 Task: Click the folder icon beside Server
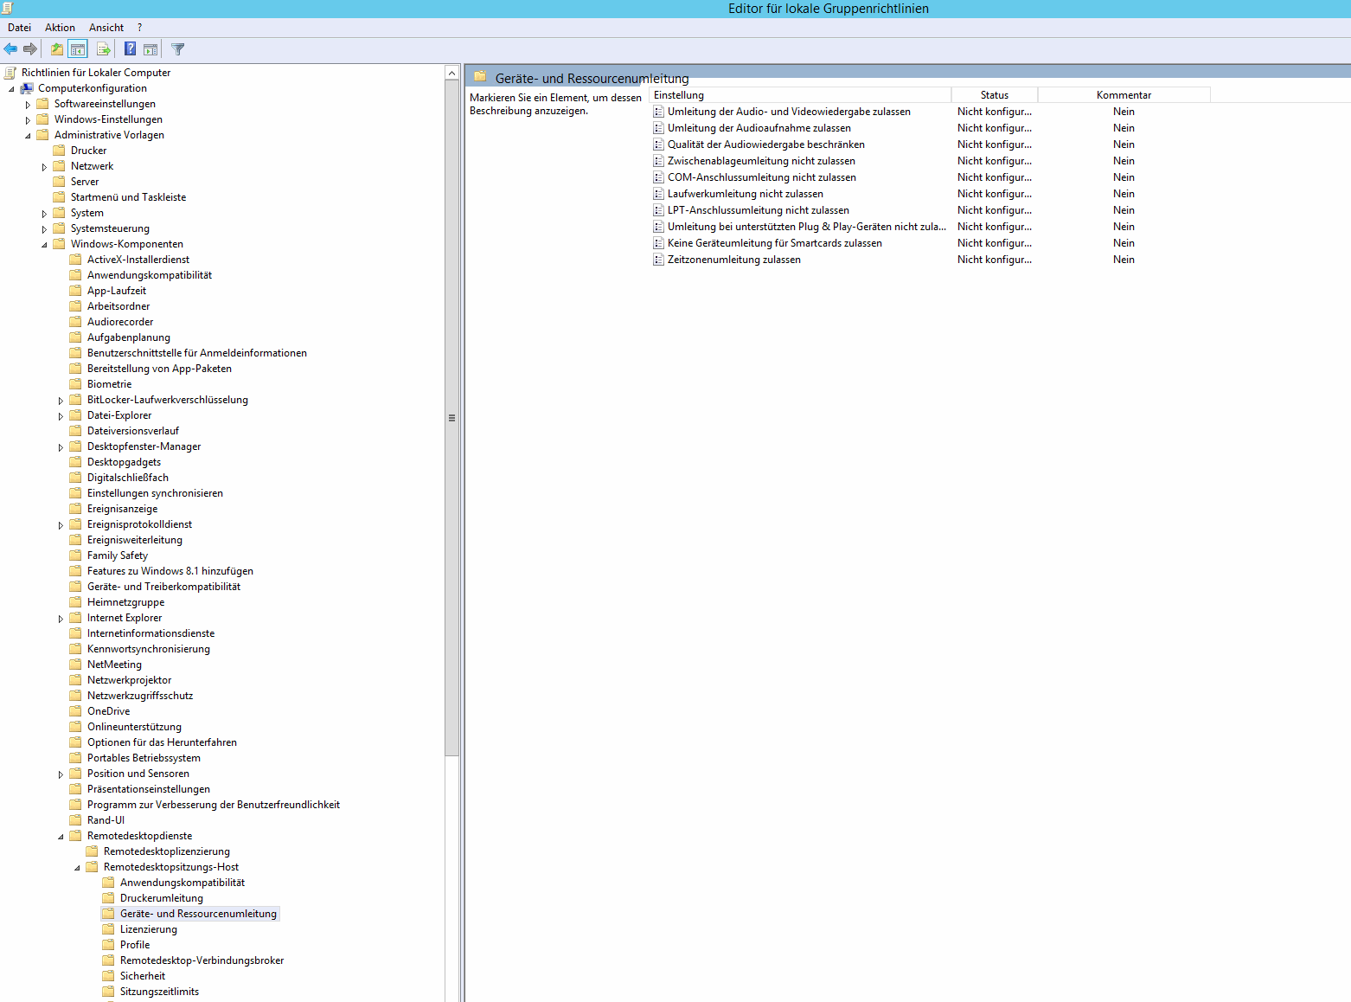pyautogui.click(x=60, y=182)
